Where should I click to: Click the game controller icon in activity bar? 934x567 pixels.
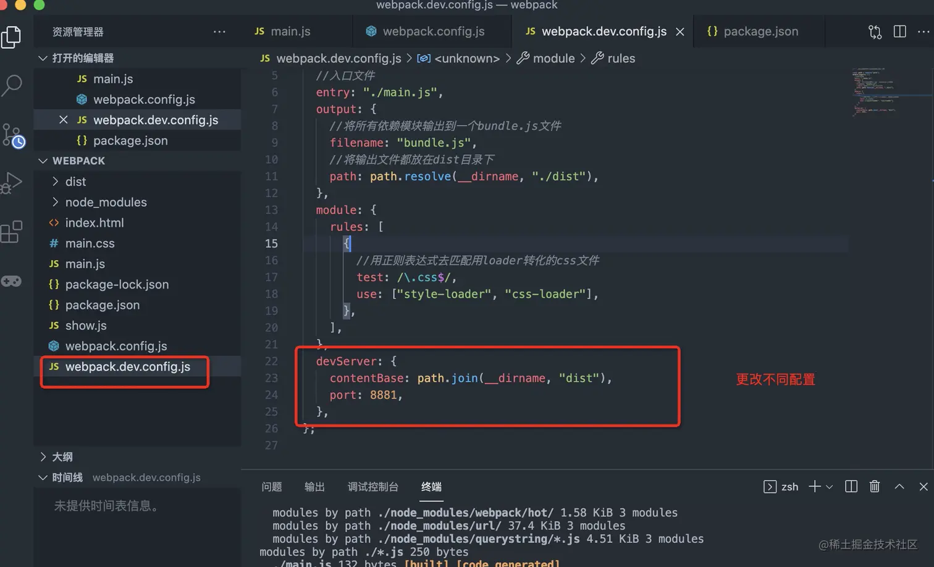tap(11, 282)
